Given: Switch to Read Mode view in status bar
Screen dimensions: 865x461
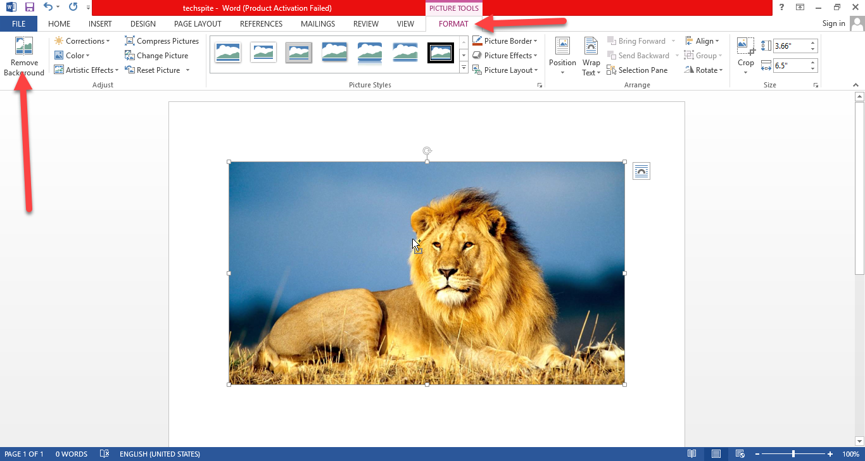Looking at the screenshot, I should [x=692, y=454].
